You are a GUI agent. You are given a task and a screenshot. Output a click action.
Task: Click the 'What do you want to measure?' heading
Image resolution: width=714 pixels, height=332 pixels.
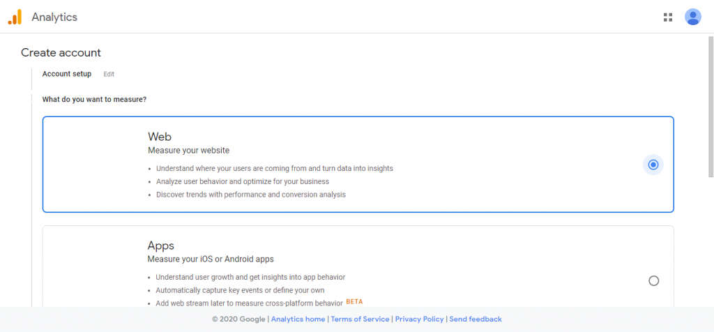pos(94,99)
